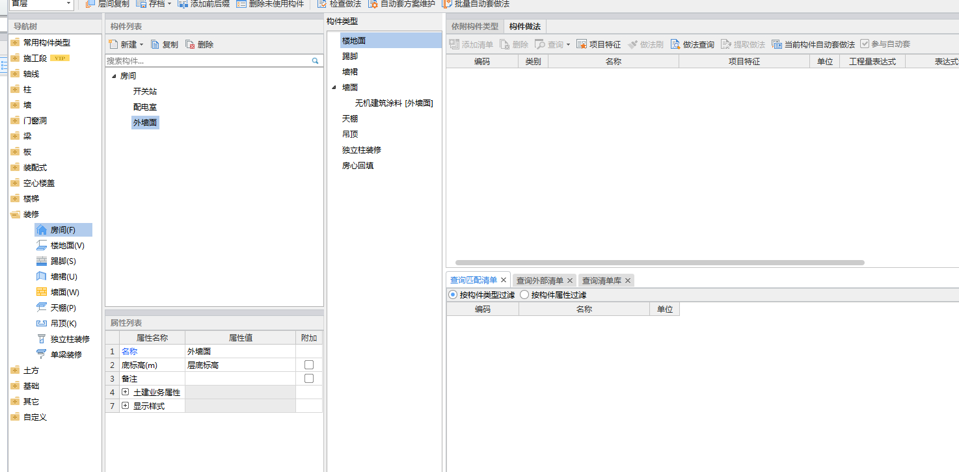
Task: Click the 删除未使用构件 toolbar icon
Action: pos(241,4)
